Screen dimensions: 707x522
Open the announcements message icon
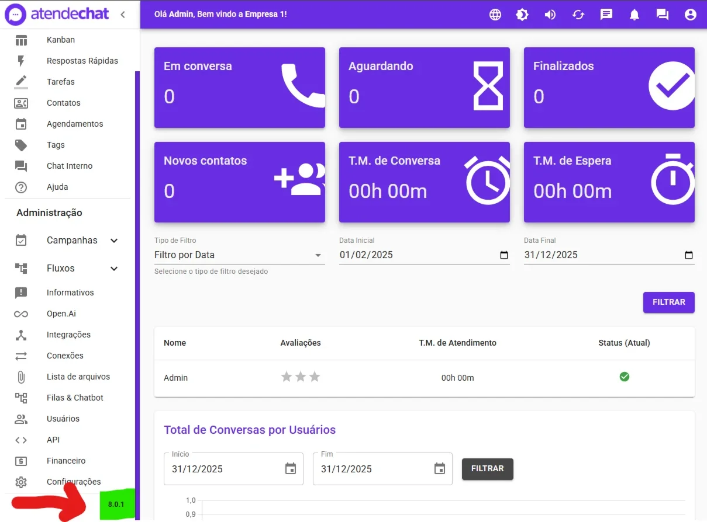click(606, 15)
